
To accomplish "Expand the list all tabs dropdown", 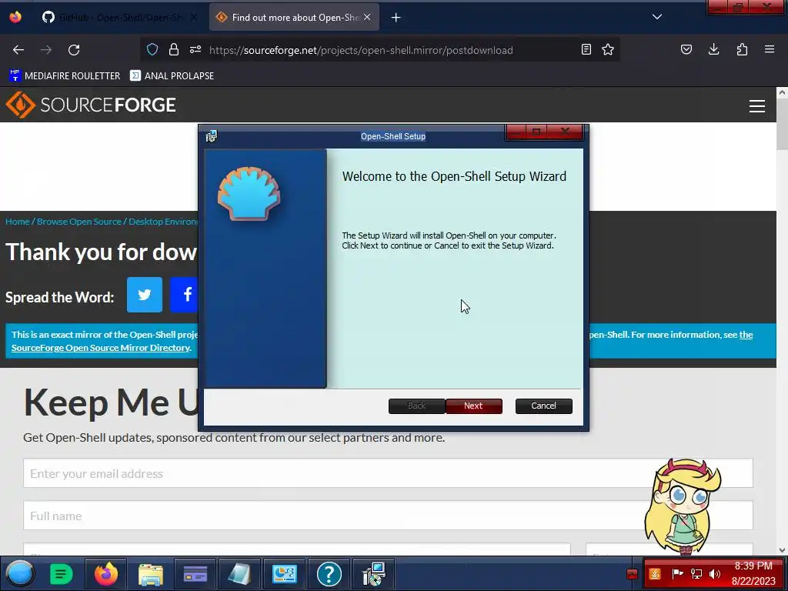I will [x=657, y=17].
